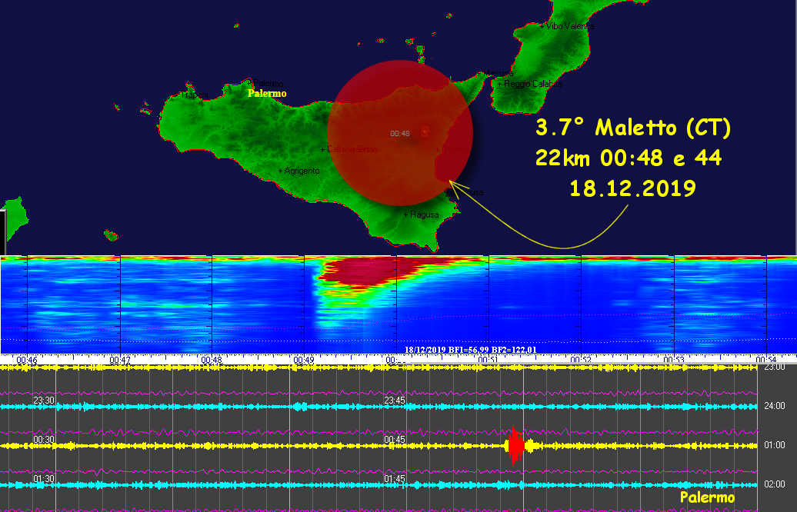
Task: Select the Trapani marker on western Sicily
Action: coord(189,95)
